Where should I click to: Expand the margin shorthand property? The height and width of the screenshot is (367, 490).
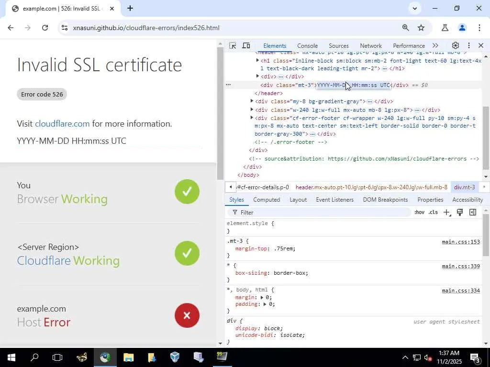click(262, 297)
